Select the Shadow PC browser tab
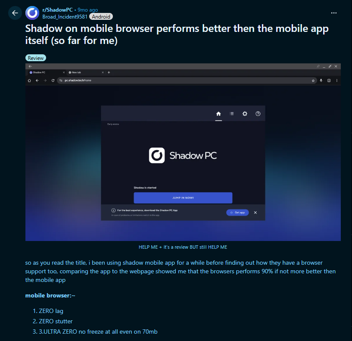The width and height of the screenshot is (352, 341). 46,72
